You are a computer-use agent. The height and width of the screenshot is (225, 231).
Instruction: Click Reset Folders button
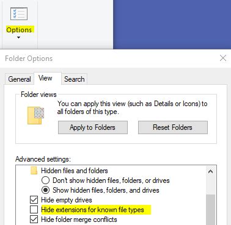173,127
